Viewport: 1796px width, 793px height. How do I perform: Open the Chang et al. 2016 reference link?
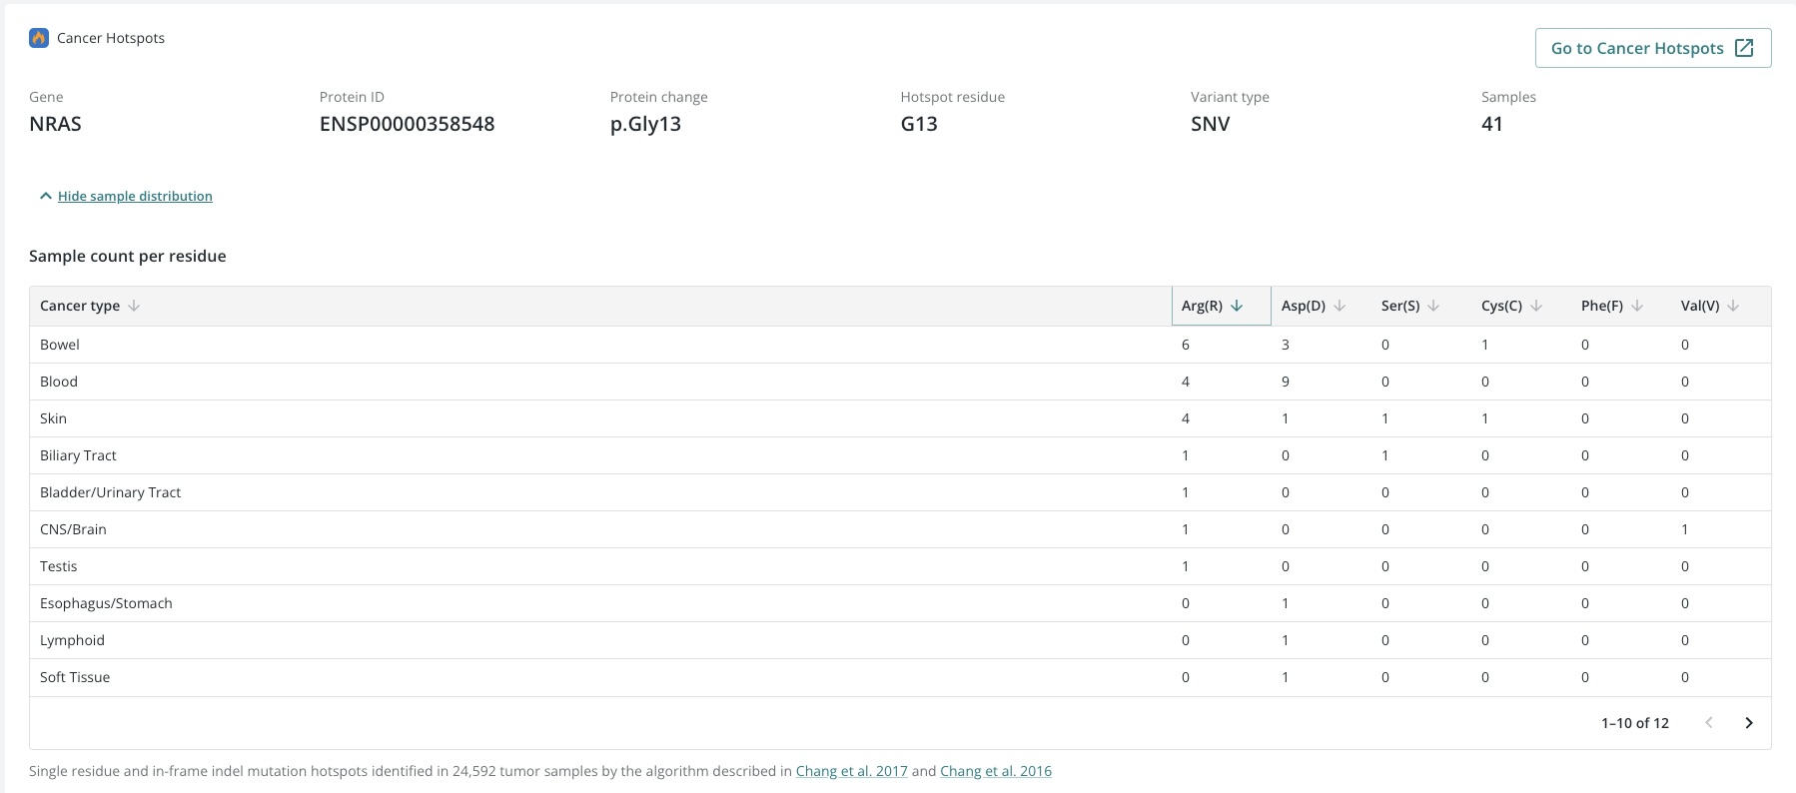(995, 771)
